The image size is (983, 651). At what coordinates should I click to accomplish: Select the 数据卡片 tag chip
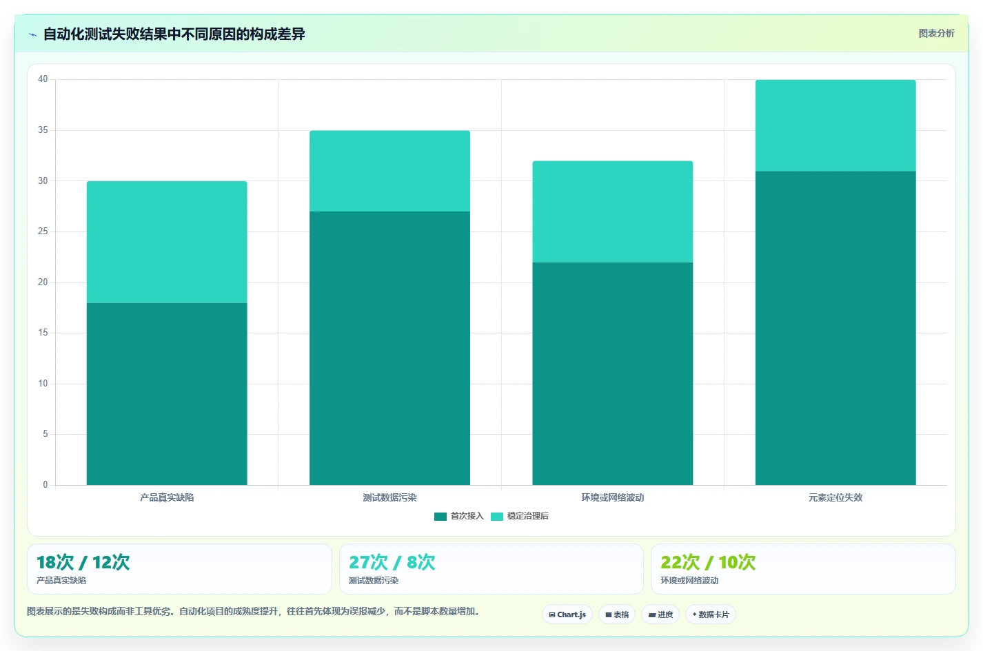711,614
